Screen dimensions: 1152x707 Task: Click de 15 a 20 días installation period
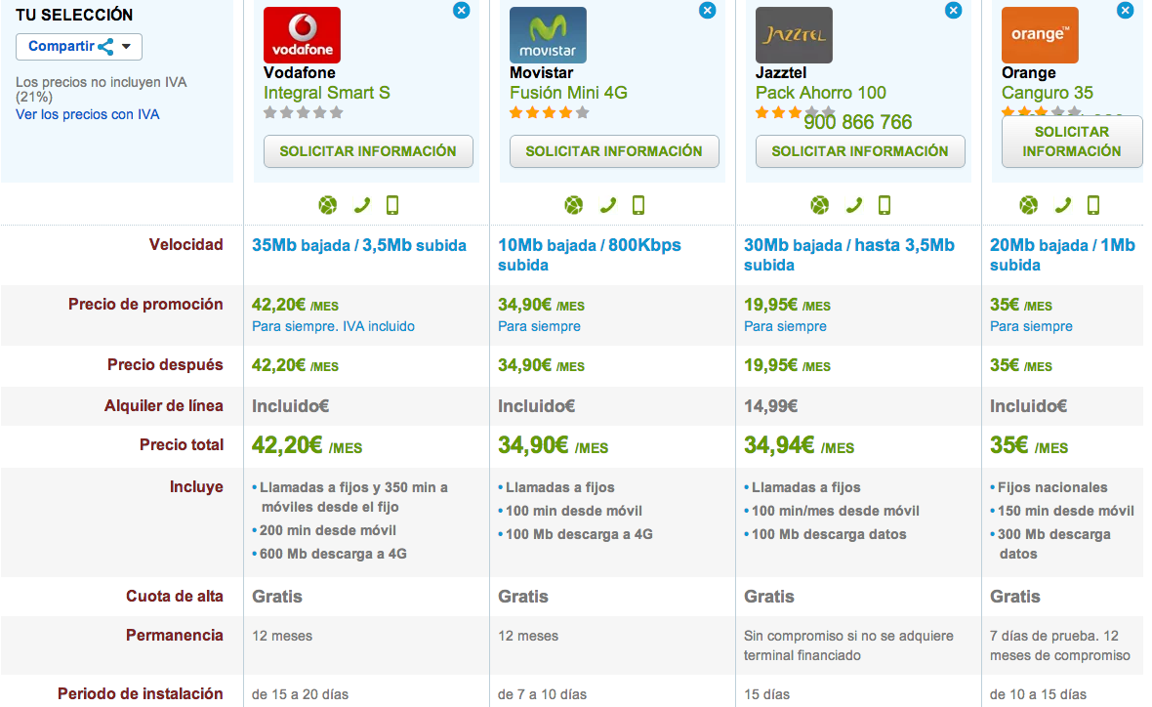301,694
